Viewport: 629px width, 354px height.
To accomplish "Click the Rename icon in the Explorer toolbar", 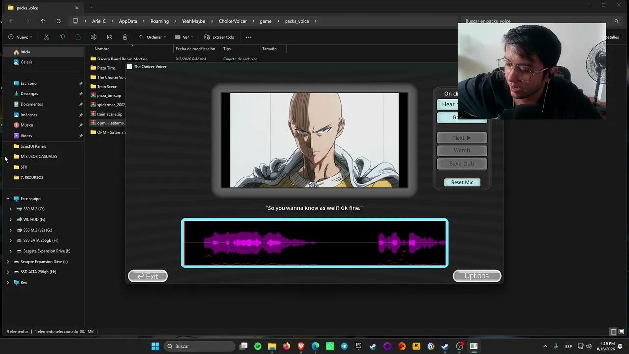I will click(x=93, y=37).
